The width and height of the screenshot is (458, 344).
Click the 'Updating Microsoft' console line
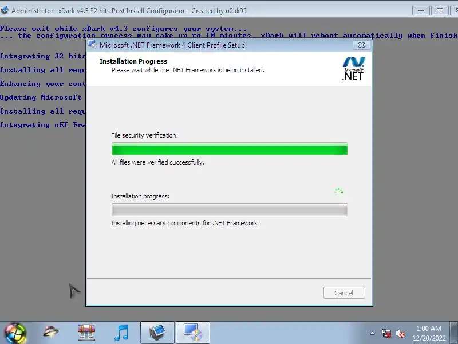41,97
